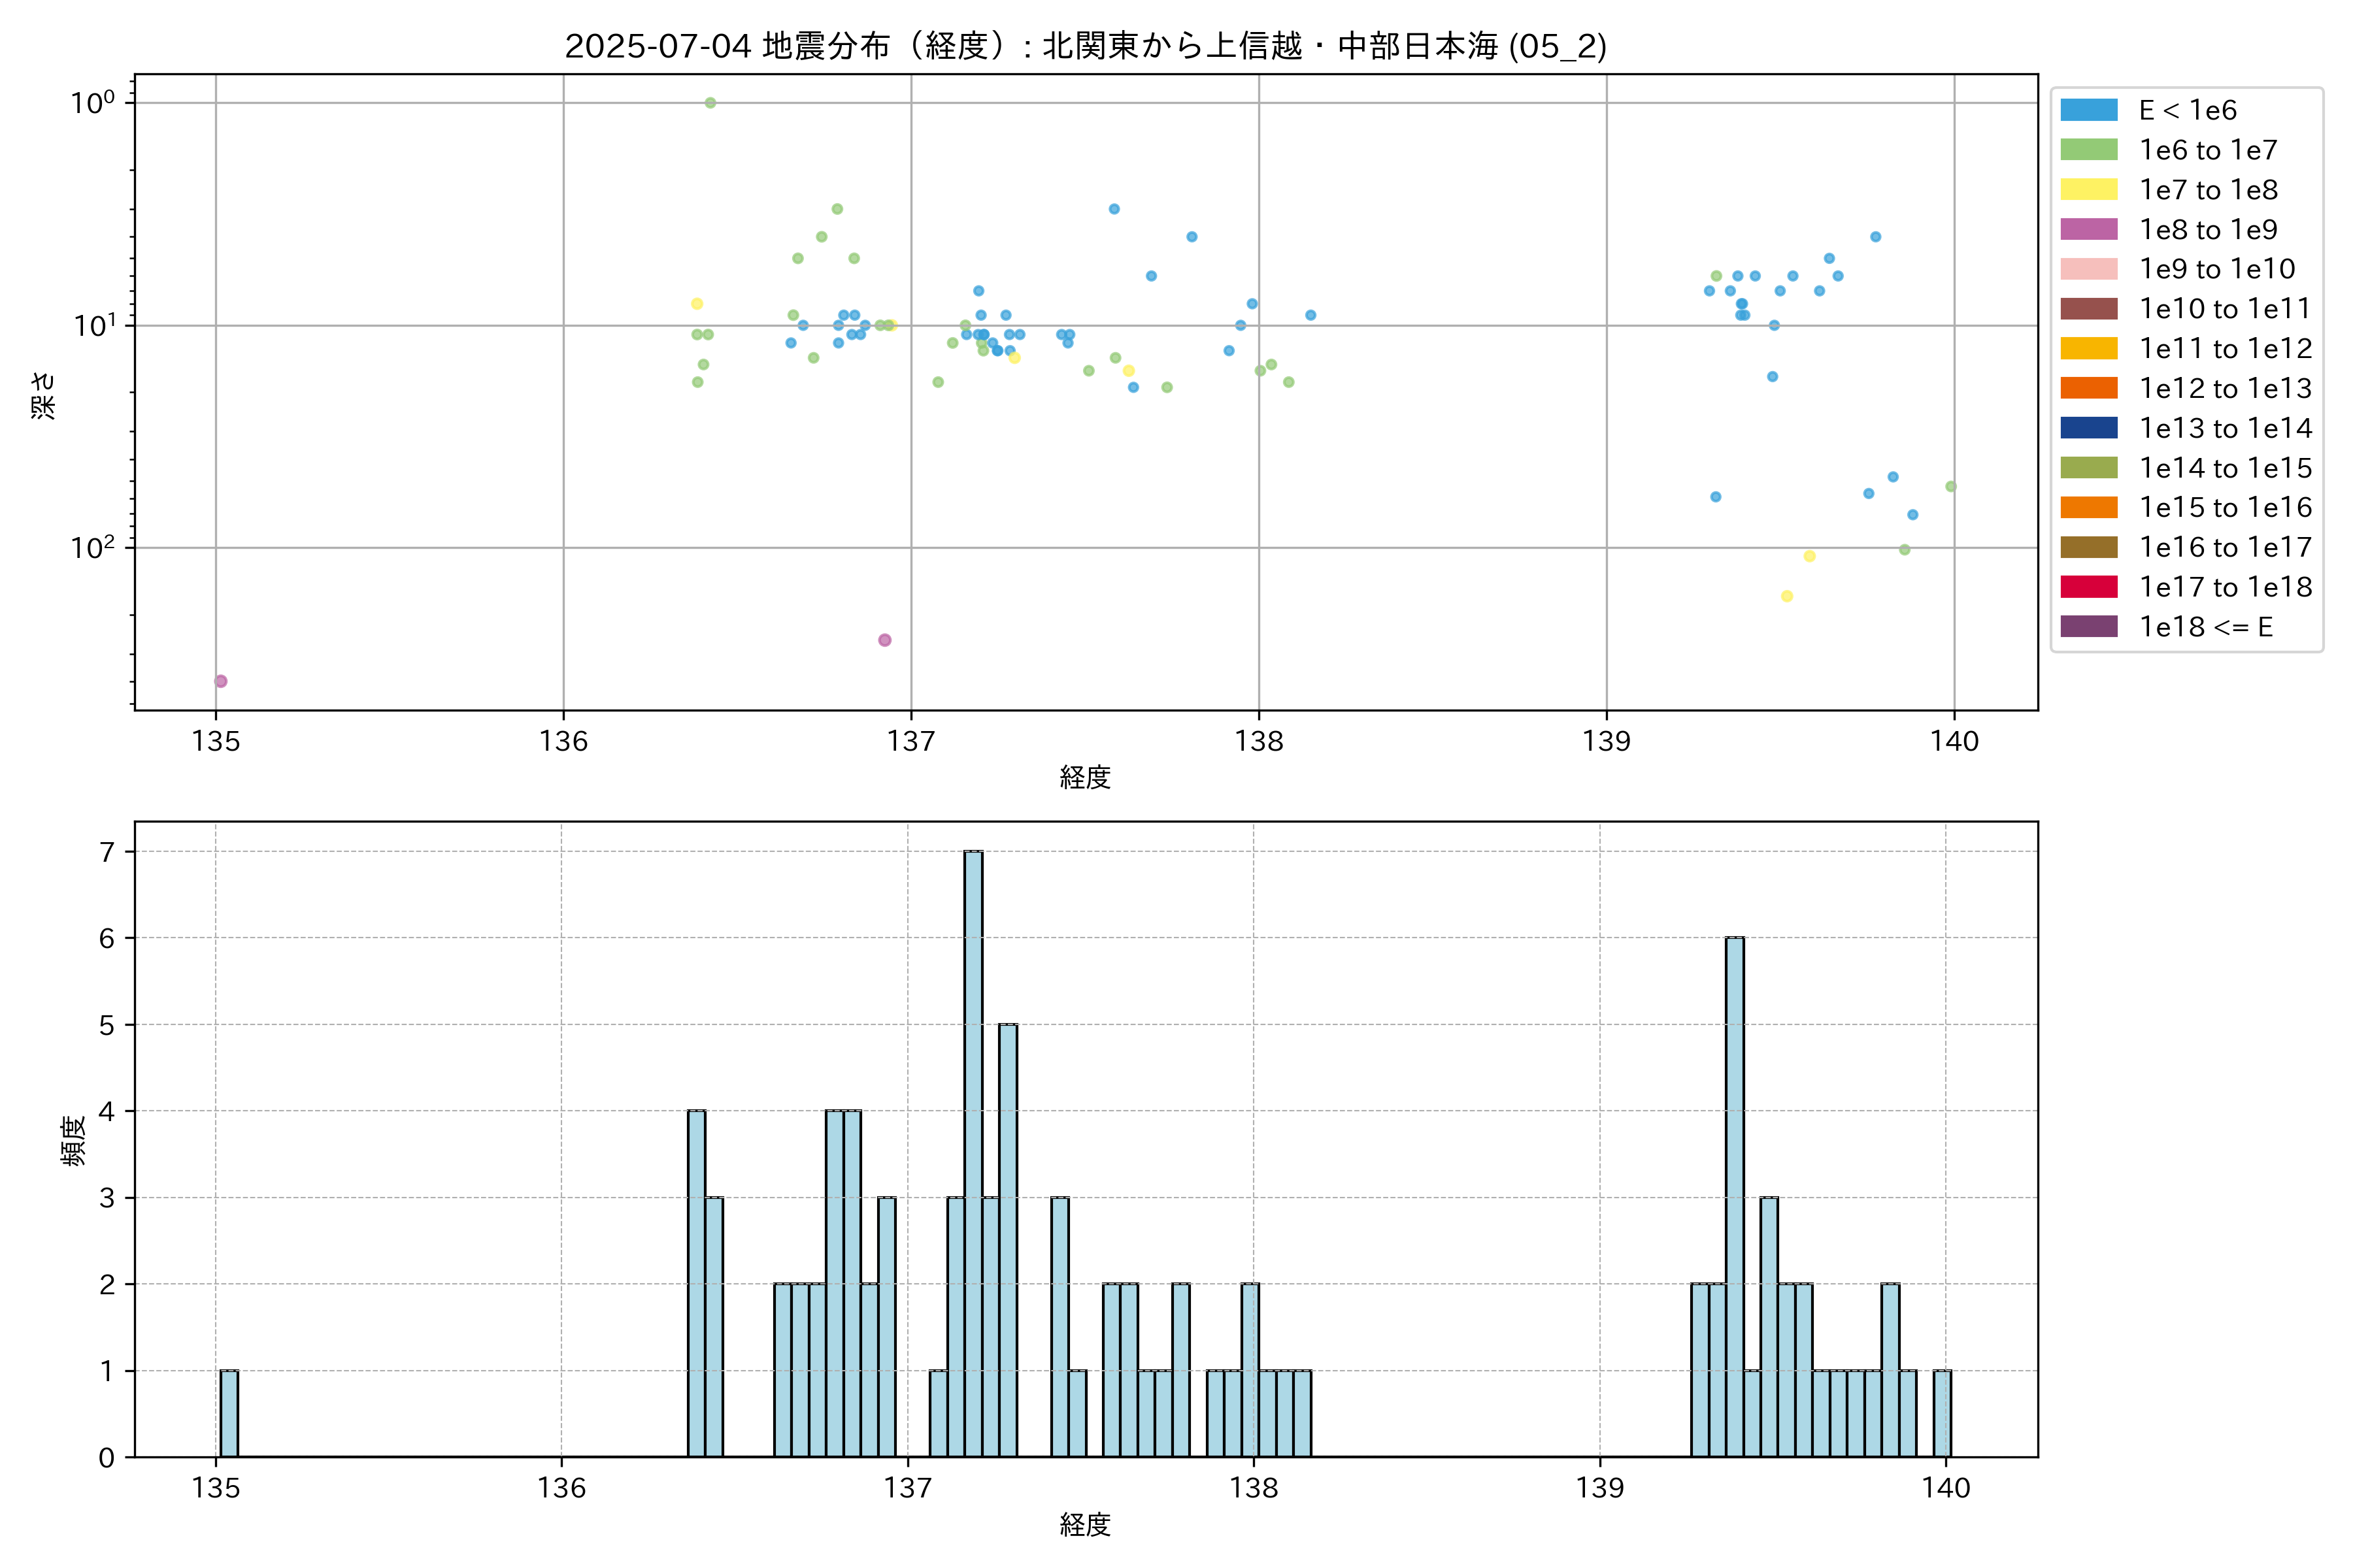Viewport: 2353px width, 1568px height.
Task: Click the red 1e17 to 1e18 swatch
Action: (x=2088, y=587)
